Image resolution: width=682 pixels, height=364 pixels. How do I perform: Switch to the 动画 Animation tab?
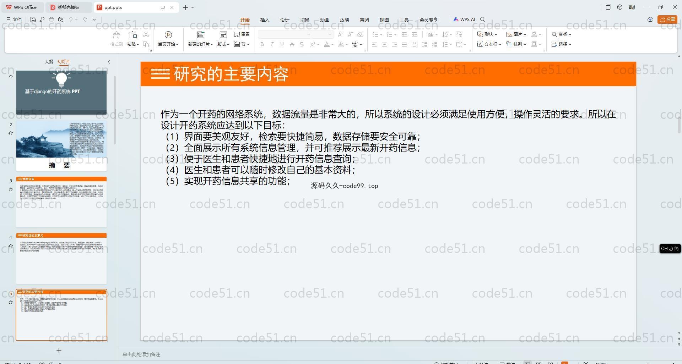(x=325, y=20)
